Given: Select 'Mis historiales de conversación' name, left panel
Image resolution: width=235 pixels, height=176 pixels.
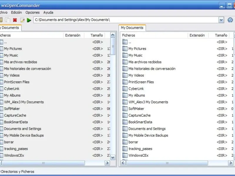Looking at the screenshot, I should coord(28,69).
